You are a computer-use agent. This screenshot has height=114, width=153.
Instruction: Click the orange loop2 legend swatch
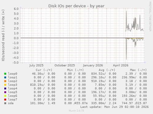pyautogui.click(x=5, y=81)
